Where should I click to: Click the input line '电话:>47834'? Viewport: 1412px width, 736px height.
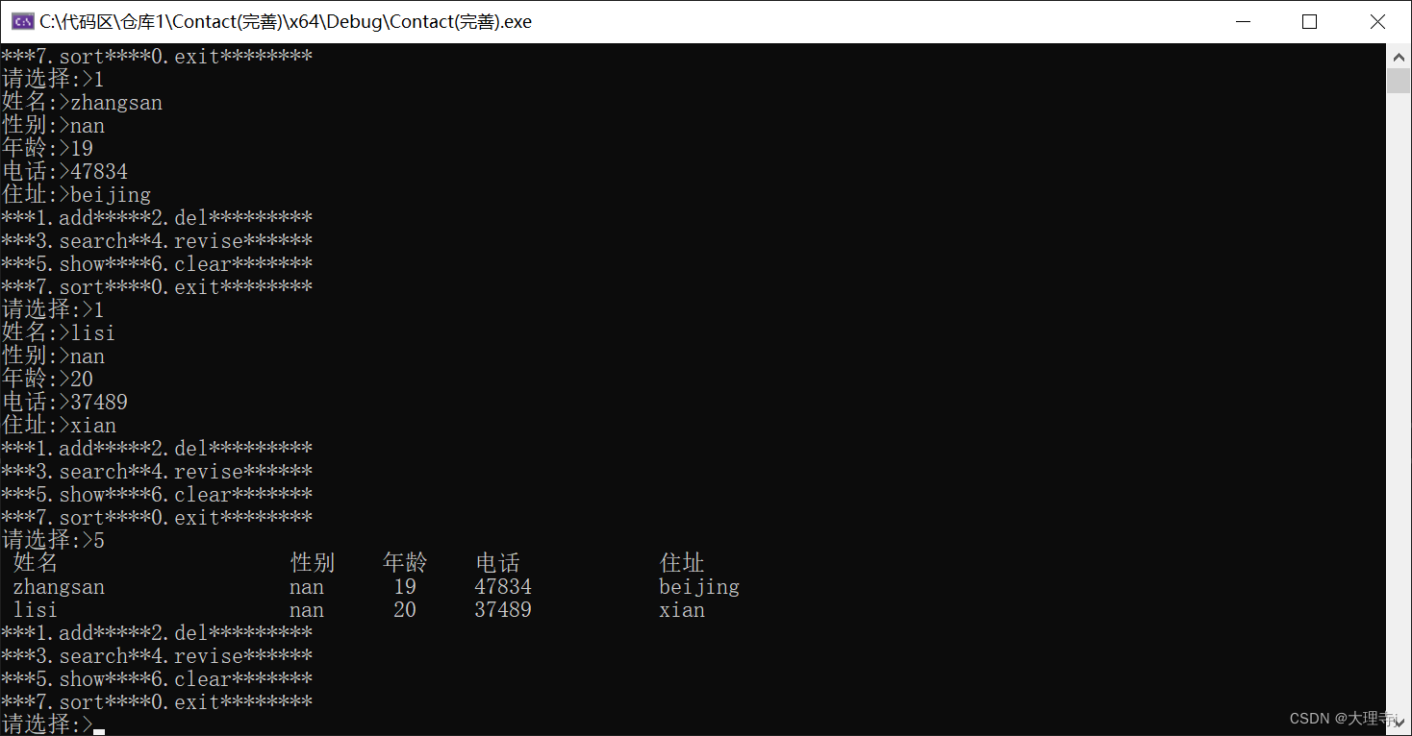64,172
